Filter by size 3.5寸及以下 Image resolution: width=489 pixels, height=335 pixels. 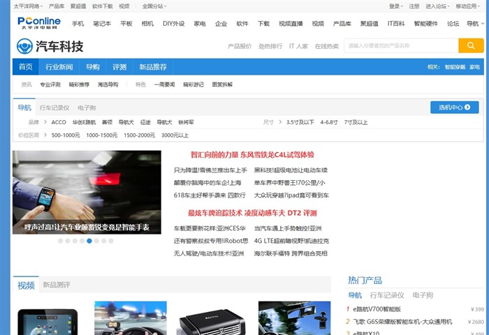pos(300,122)
